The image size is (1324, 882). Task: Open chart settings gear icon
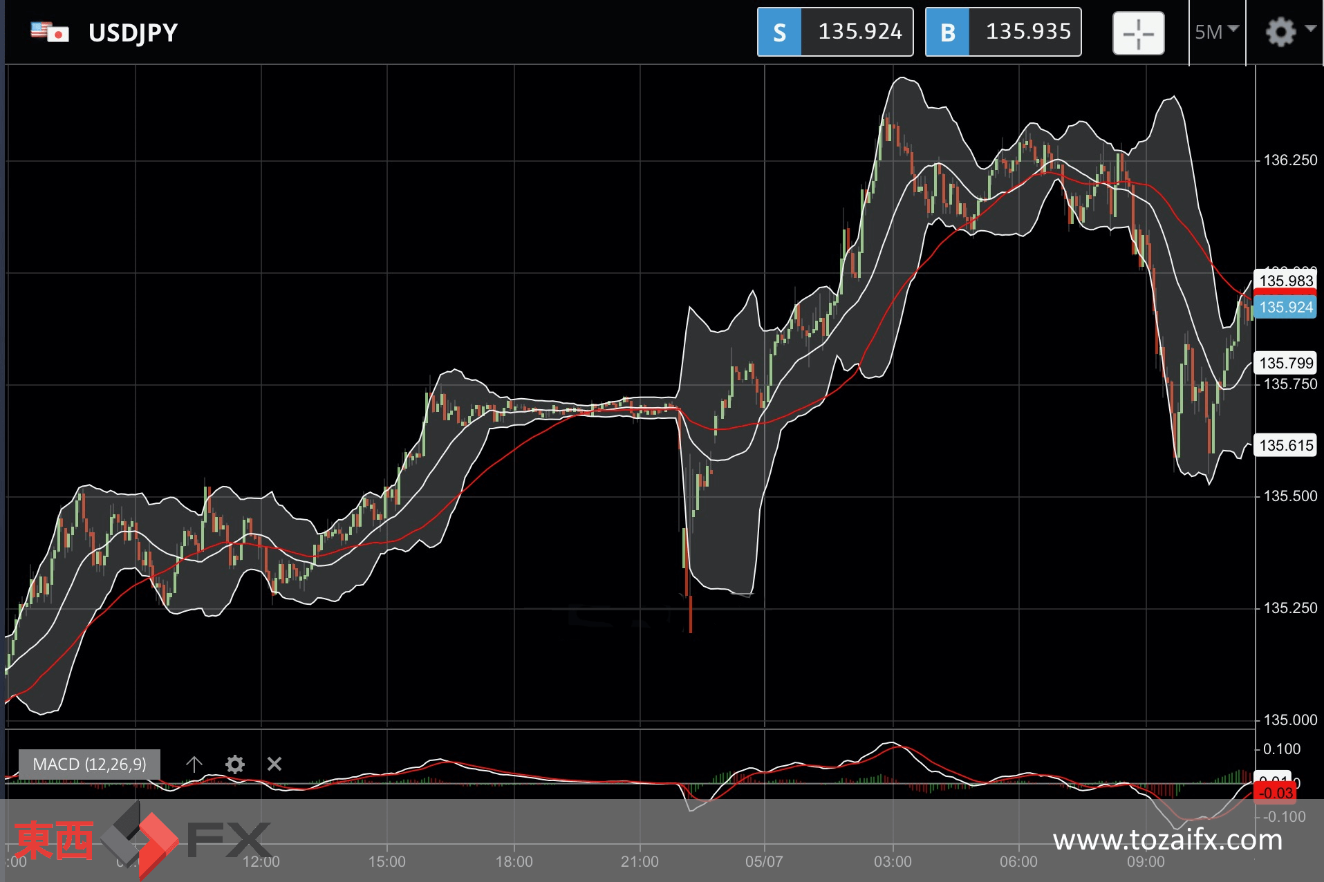coord(1280,32)
